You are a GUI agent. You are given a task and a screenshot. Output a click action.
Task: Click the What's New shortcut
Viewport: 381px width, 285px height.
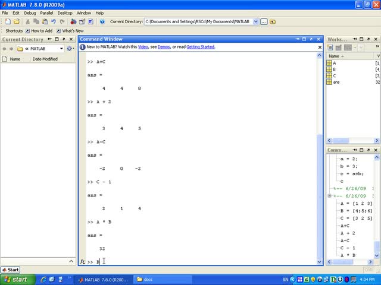(70, 31)
